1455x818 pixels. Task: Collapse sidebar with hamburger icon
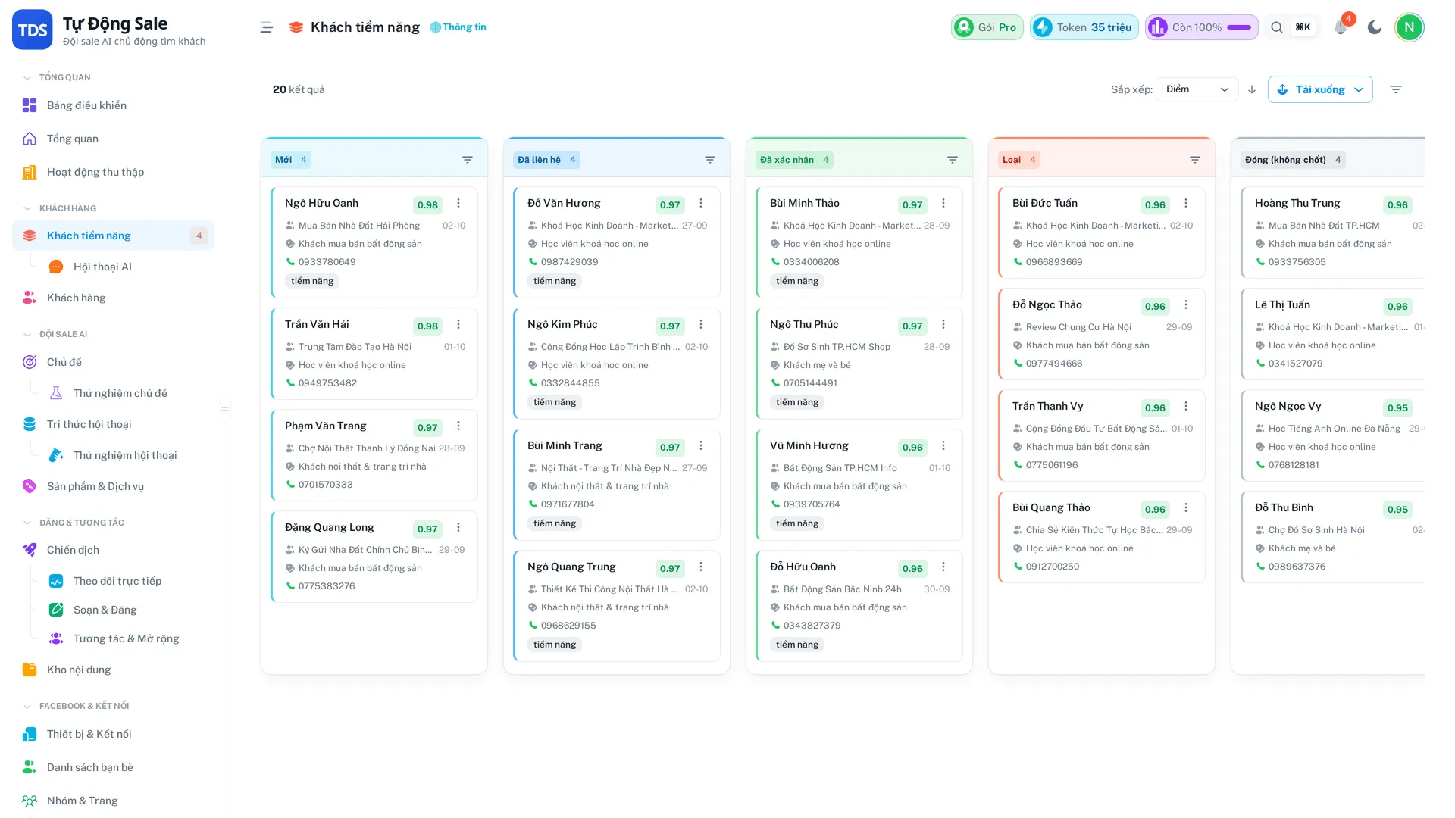tap(267, 27)
